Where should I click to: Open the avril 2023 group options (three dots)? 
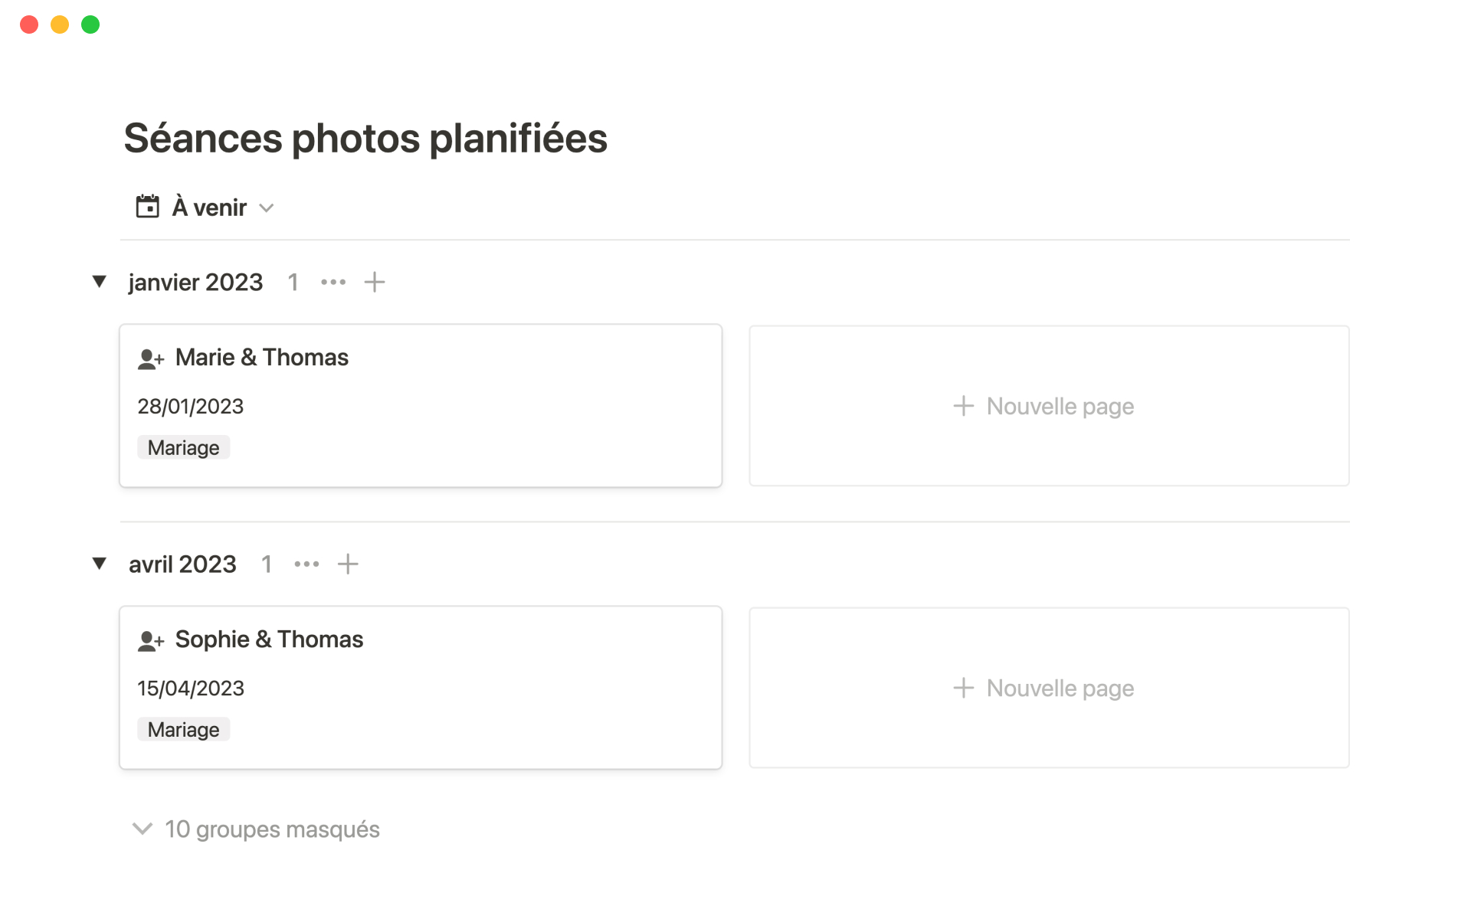[306, 564]
